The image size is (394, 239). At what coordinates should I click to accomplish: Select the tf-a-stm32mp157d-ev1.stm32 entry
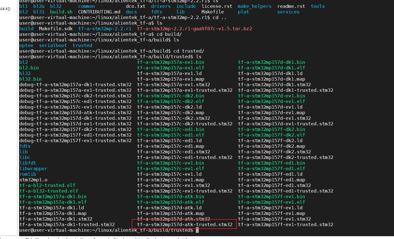coord(274,118)
